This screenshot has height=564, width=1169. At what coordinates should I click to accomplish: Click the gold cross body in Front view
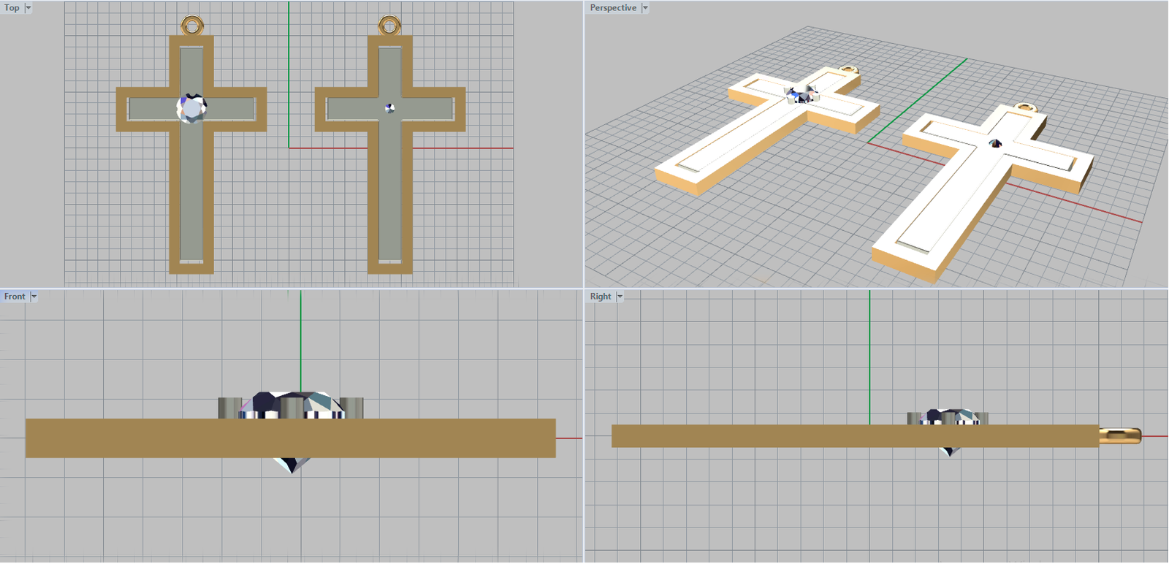(146, 438)
